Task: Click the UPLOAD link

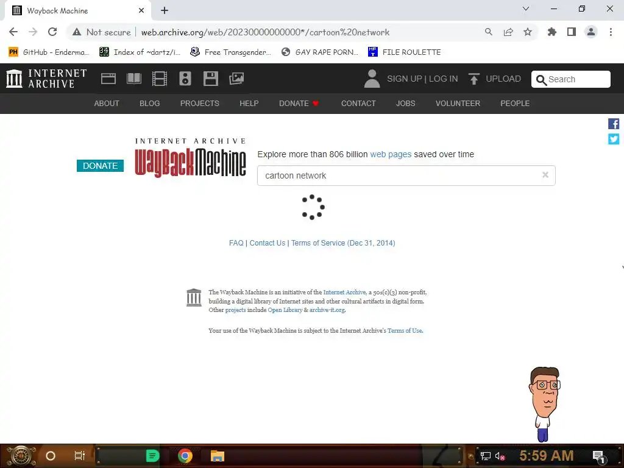Action: pyautogui.click(x=503, y=79)
